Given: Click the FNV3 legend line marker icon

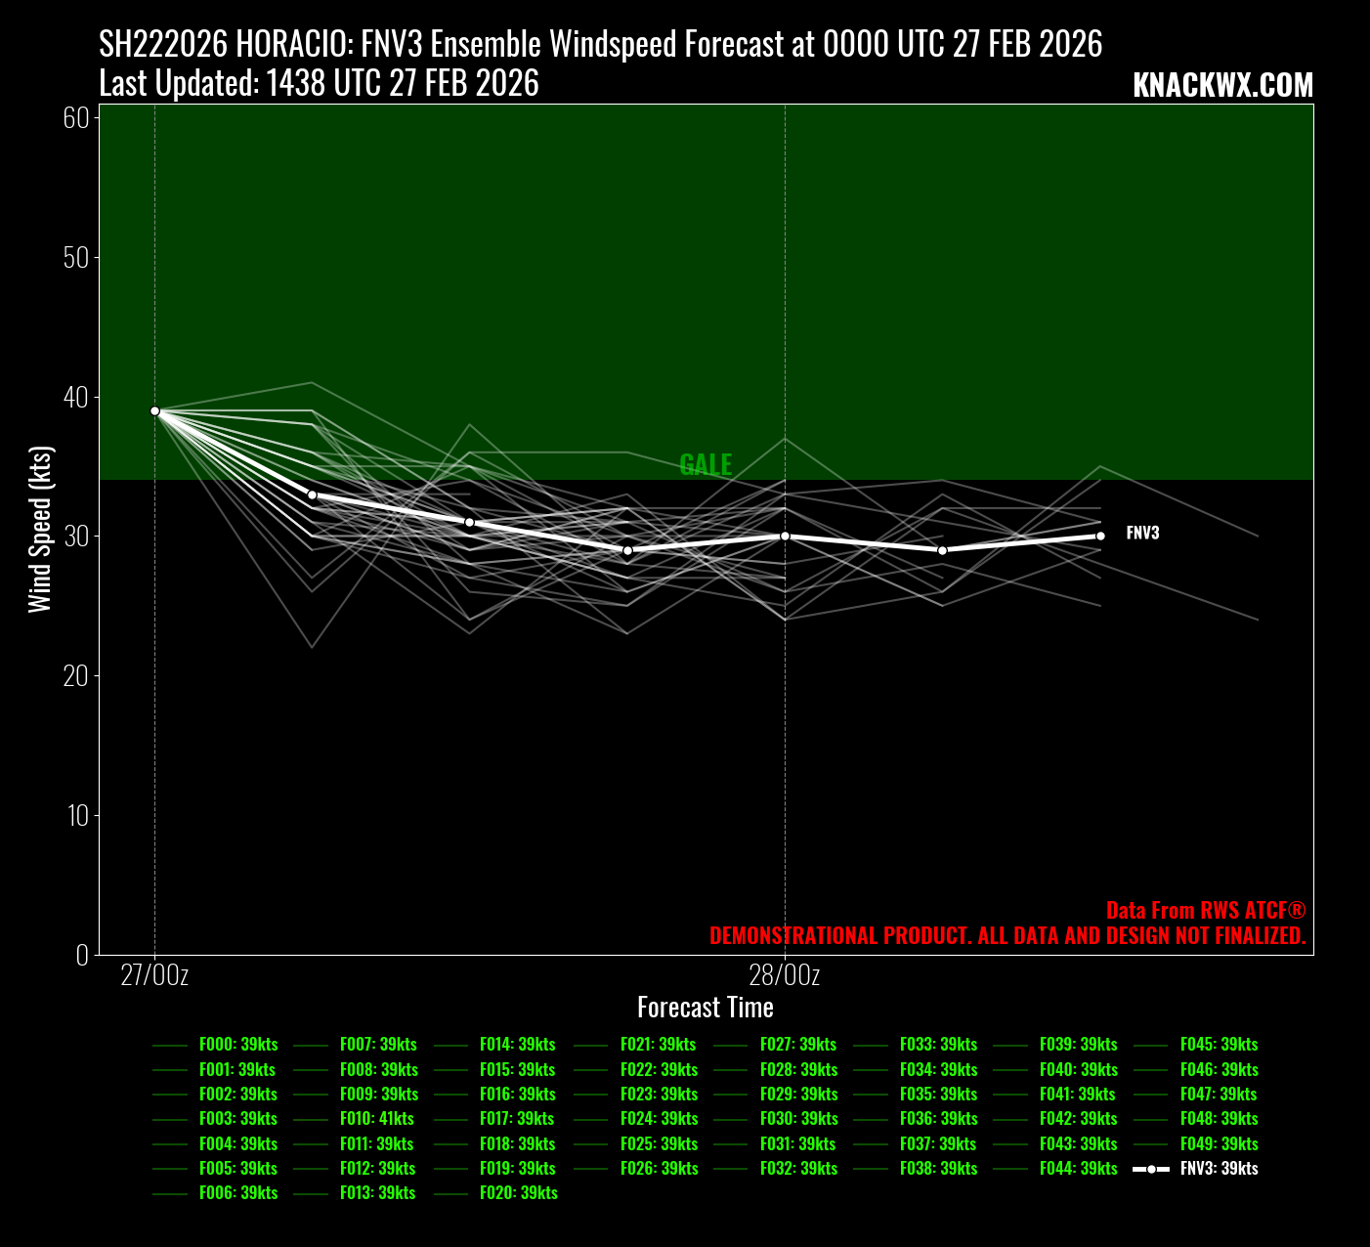Looking at the screenshot, I should pos(1151,1169).
